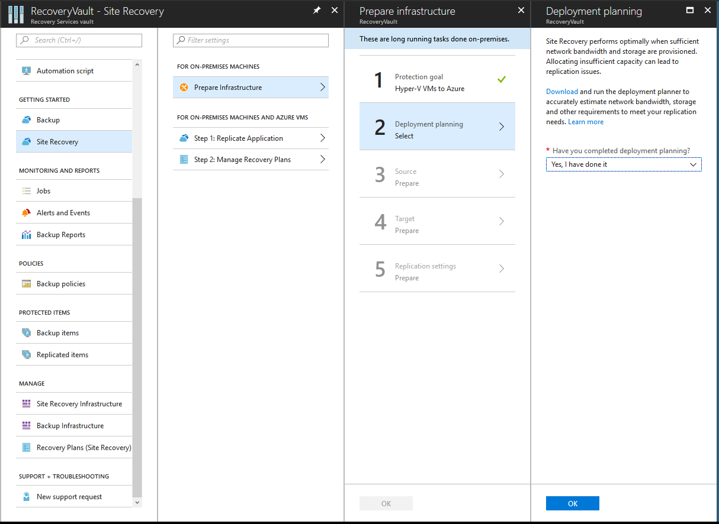The image size is (719, 524).
Task: Open the Learn more link
Action: [586, 122]
